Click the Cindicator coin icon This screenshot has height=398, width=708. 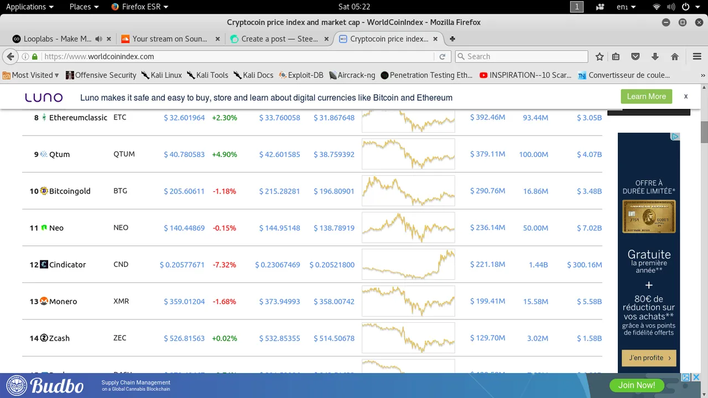(44, 264)
